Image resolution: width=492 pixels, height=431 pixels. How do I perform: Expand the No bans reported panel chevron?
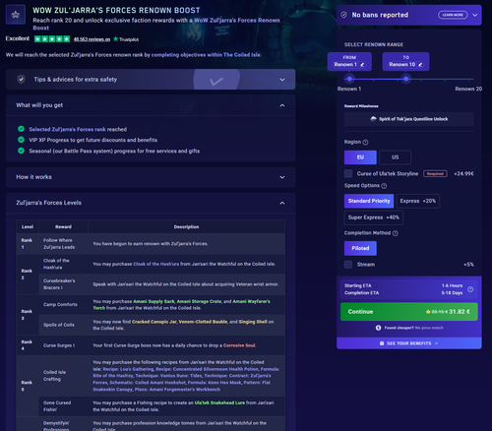click(475, 15)
